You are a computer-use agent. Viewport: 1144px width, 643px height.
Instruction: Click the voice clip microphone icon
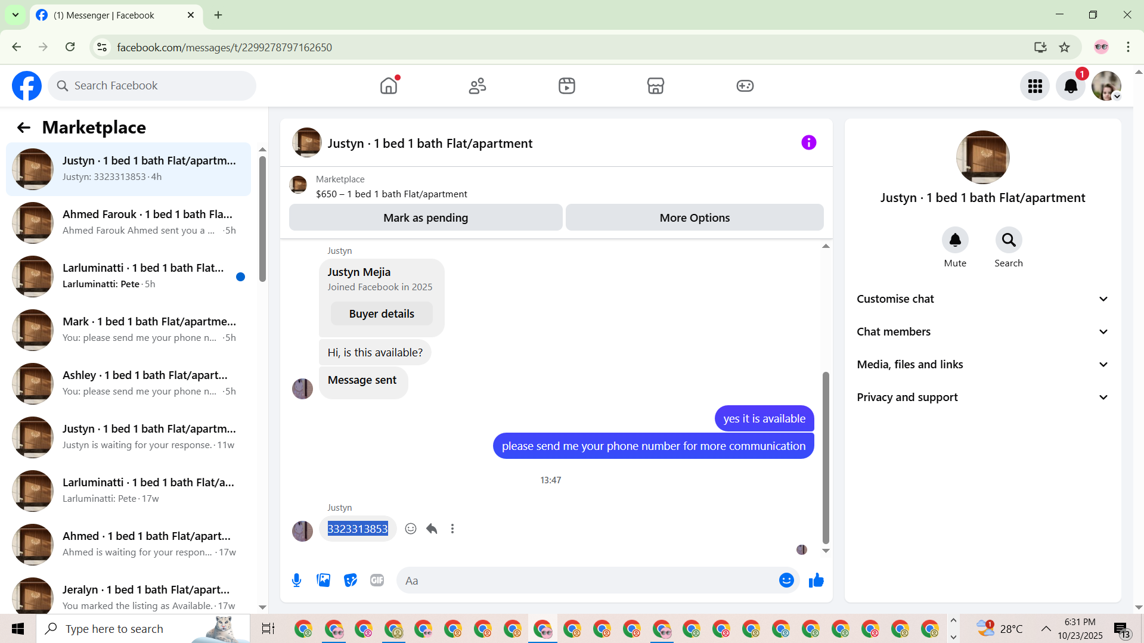pos(297,580)
